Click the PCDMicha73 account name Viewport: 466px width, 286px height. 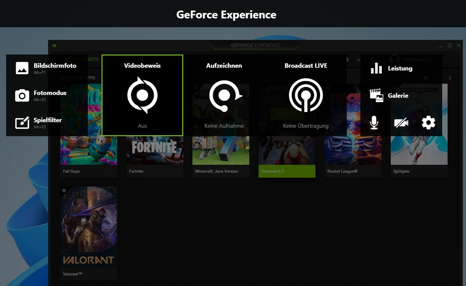click(417, 60)
